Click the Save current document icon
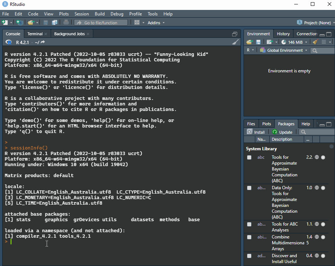335x266 pixels. [x=46, y=22]
